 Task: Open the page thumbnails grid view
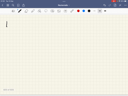[8, 5]
